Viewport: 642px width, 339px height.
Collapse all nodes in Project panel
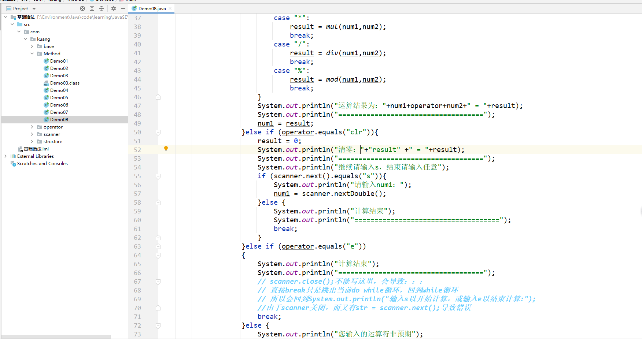coord(102,8)
